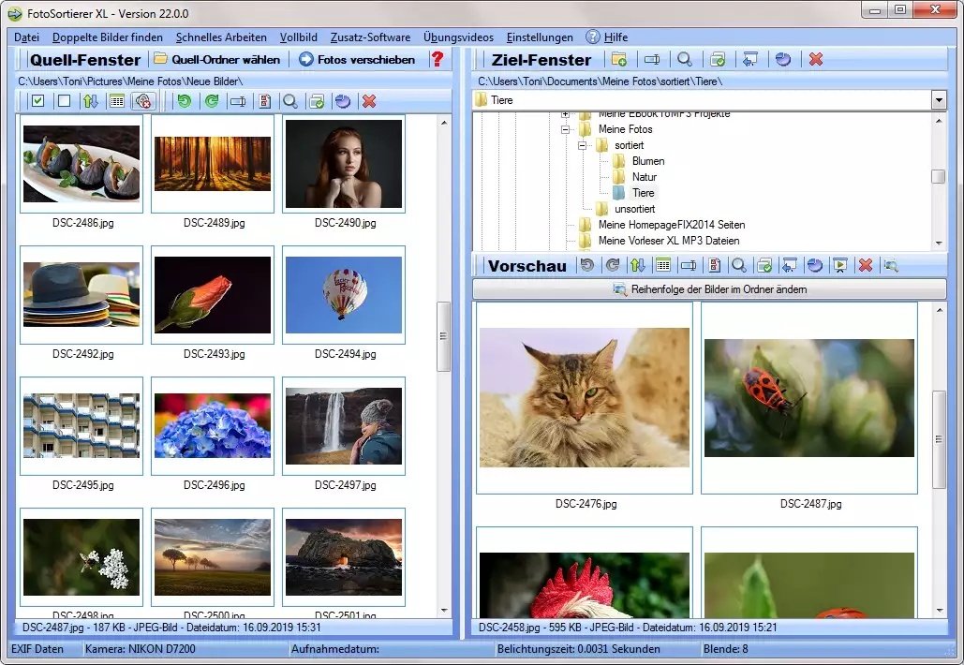This screenshot has width=964, height=665.
Task: Select the DSC-2494.jpg balloon thumbnail
Action: [343, 295]
